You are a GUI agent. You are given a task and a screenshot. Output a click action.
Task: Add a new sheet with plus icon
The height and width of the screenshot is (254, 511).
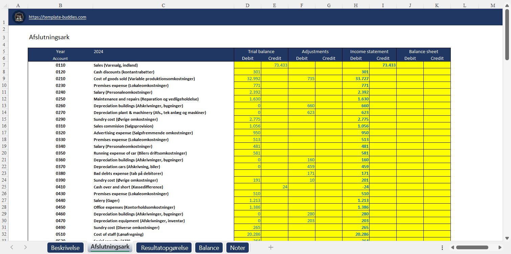coord(271,248)
